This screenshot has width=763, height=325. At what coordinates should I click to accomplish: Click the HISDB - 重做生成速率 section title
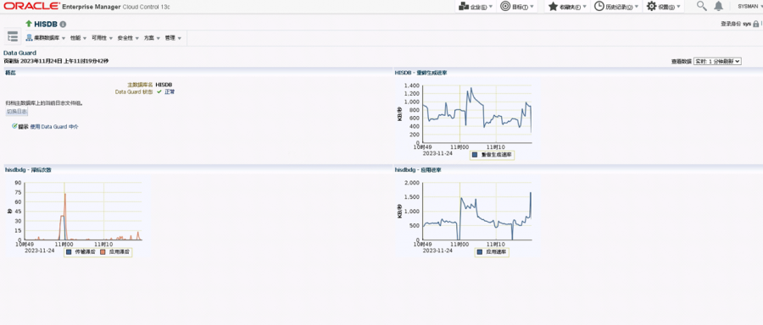tap(420, 73)
